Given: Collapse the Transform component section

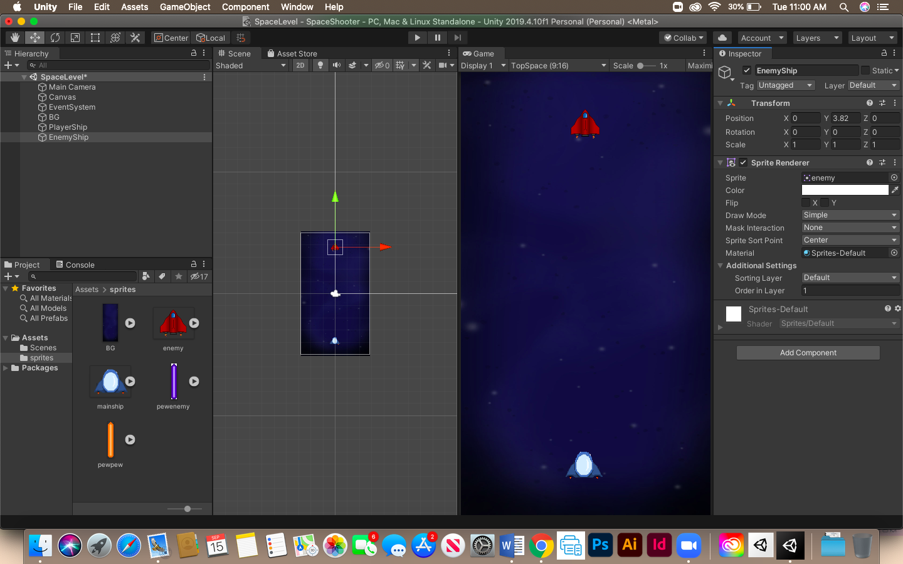Looking at the screenshot, I should pos(721,103).
